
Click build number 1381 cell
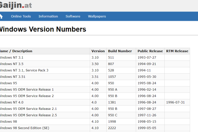pos(112,102)
